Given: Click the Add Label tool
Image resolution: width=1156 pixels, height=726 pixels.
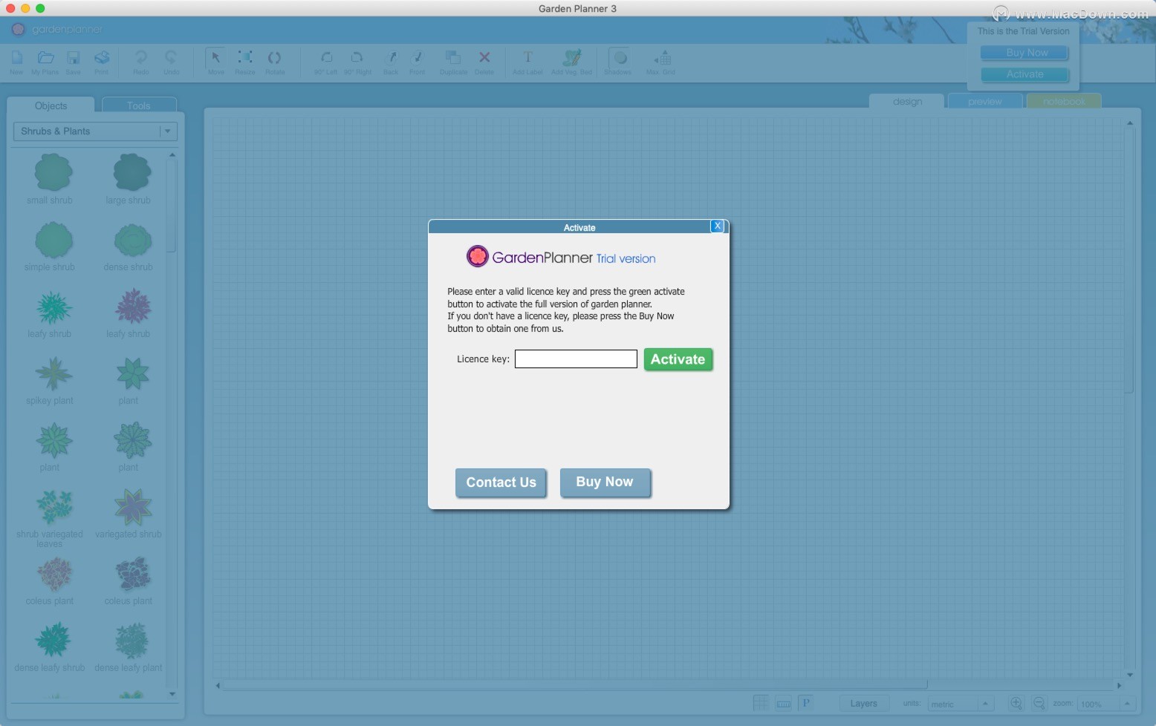Looking at the screenshot, I should [x=527, y=58].
